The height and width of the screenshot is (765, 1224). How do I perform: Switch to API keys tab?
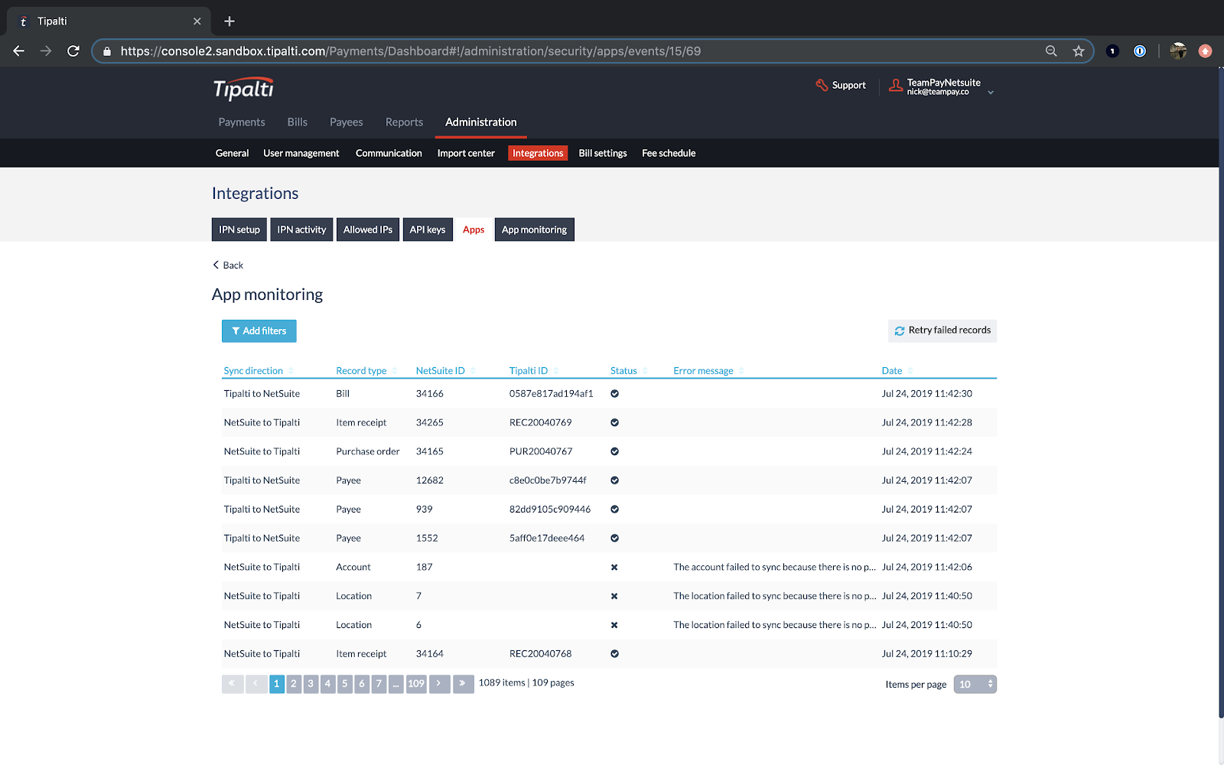pos(428,229)
